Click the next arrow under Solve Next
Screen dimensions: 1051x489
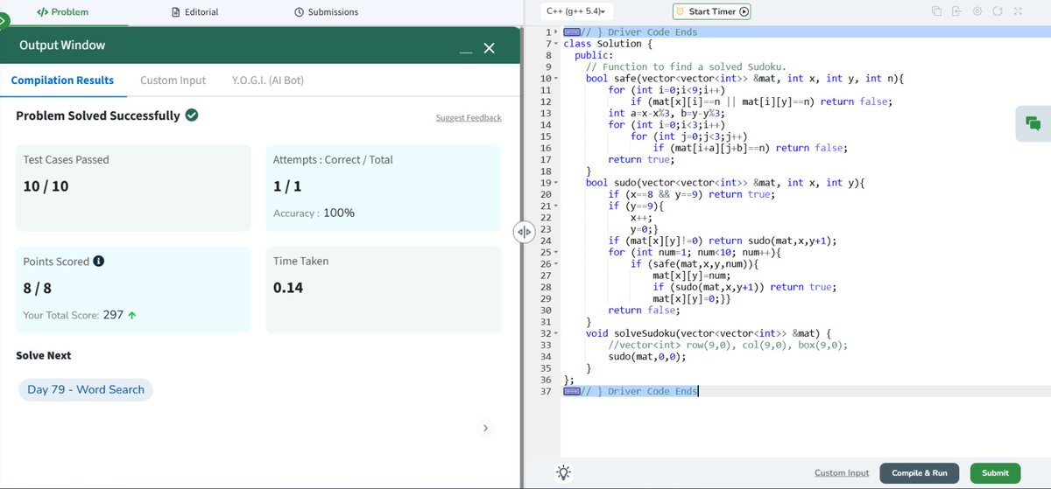pos(487,428)
